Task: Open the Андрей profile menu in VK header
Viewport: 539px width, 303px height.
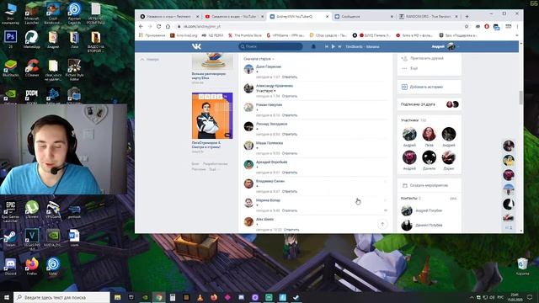Action: tap(445, 46)
